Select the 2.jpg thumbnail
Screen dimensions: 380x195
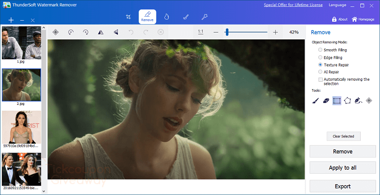tap(21, 85)
